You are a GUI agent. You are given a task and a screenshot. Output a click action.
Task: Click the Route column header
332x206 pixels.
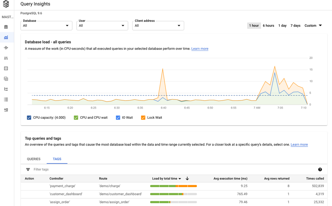103,179
